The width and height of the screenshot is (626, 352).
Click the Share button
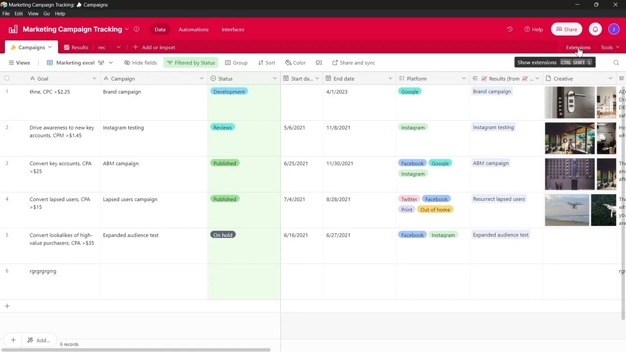click(x=566, y=29)
